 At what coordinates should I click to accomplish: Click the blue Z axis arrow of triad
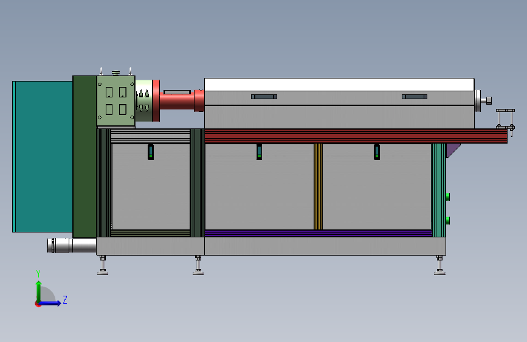coord(50,303)
